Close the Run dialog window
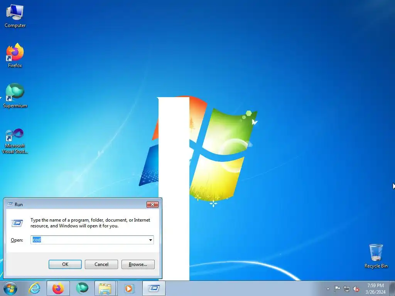The width and height of the screenshot is (395, 296). pos(152,204)
